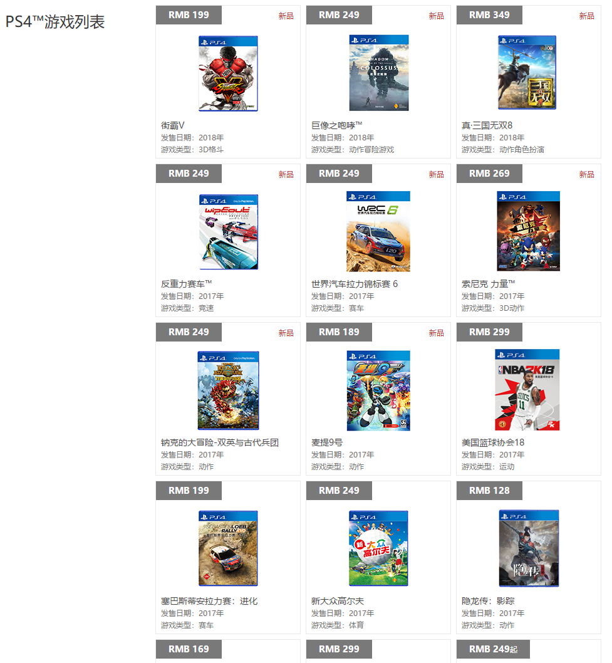The image size is (612, 663).
Task: Open the 隐龙传 cover image
Action: click(529, 548)
